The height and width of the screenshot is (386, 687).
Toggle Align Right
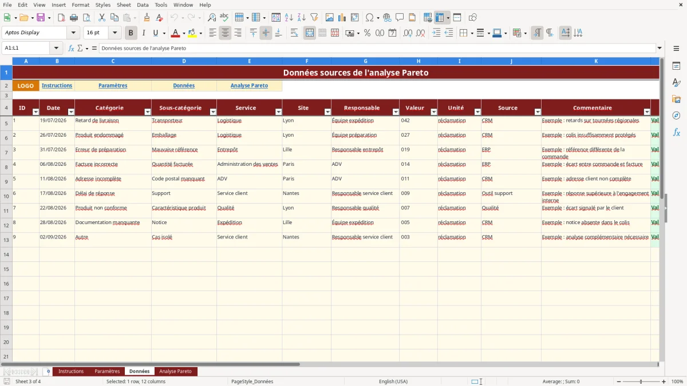[238, 33]
